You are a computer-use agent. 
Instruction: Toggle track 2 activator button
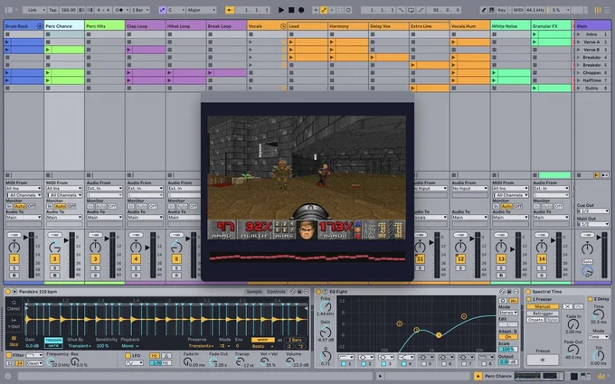pos(54,259)
